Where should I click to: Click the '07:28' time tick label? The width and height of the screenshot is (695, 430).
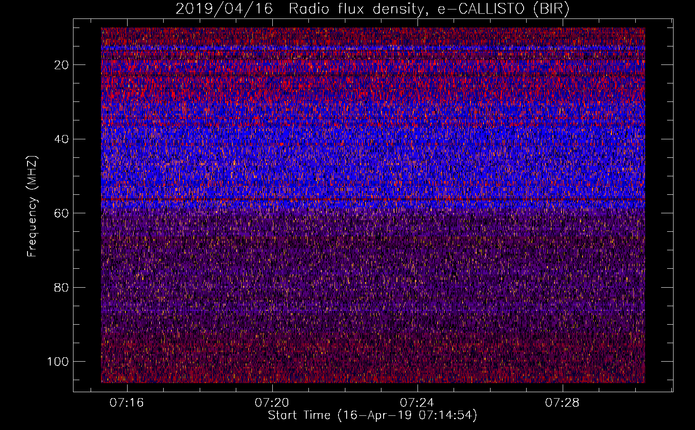pyautogui.click(x=562, y=402)
